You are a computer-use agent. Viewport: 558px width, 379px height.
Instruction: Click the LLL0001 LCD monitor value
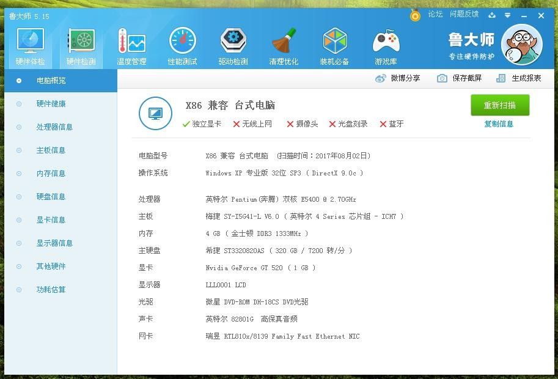[x=226, y=285]
